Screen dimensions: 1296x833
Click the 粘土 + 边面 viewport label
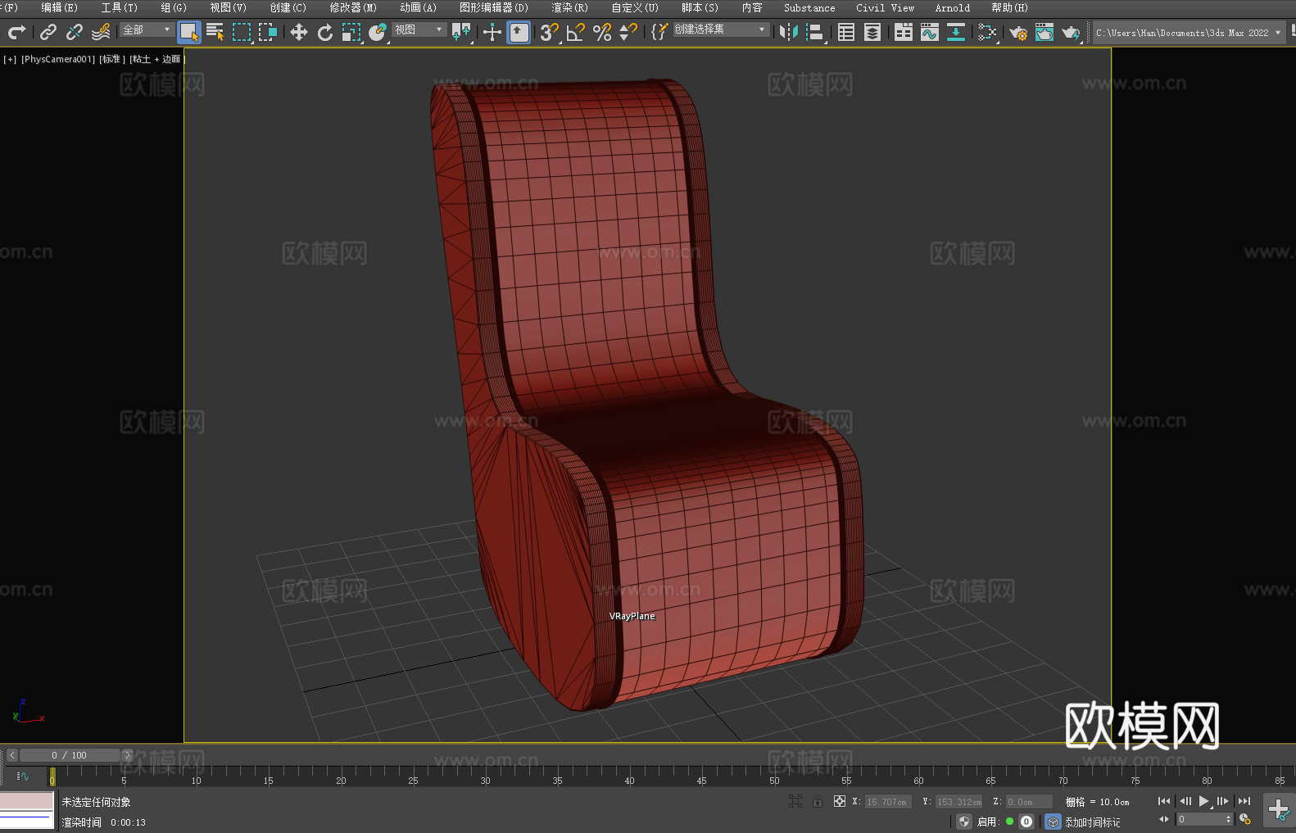tap(157, 59)
